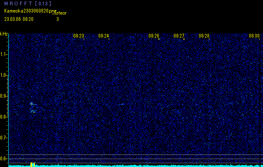Click the 08:30 time marker
The height and width of the screenshot is (167, 263).
(254, 35)
